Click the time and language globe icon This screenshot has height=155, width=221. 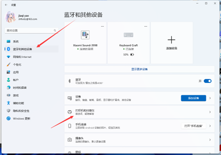(x=8, y=88)
